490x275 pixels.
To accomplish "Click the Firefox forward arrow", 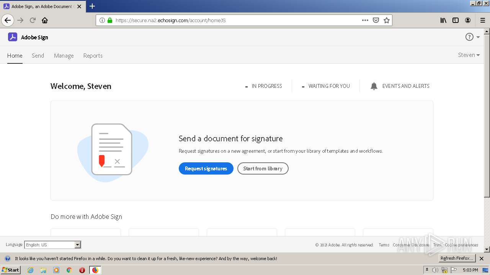I will point(21,20).
